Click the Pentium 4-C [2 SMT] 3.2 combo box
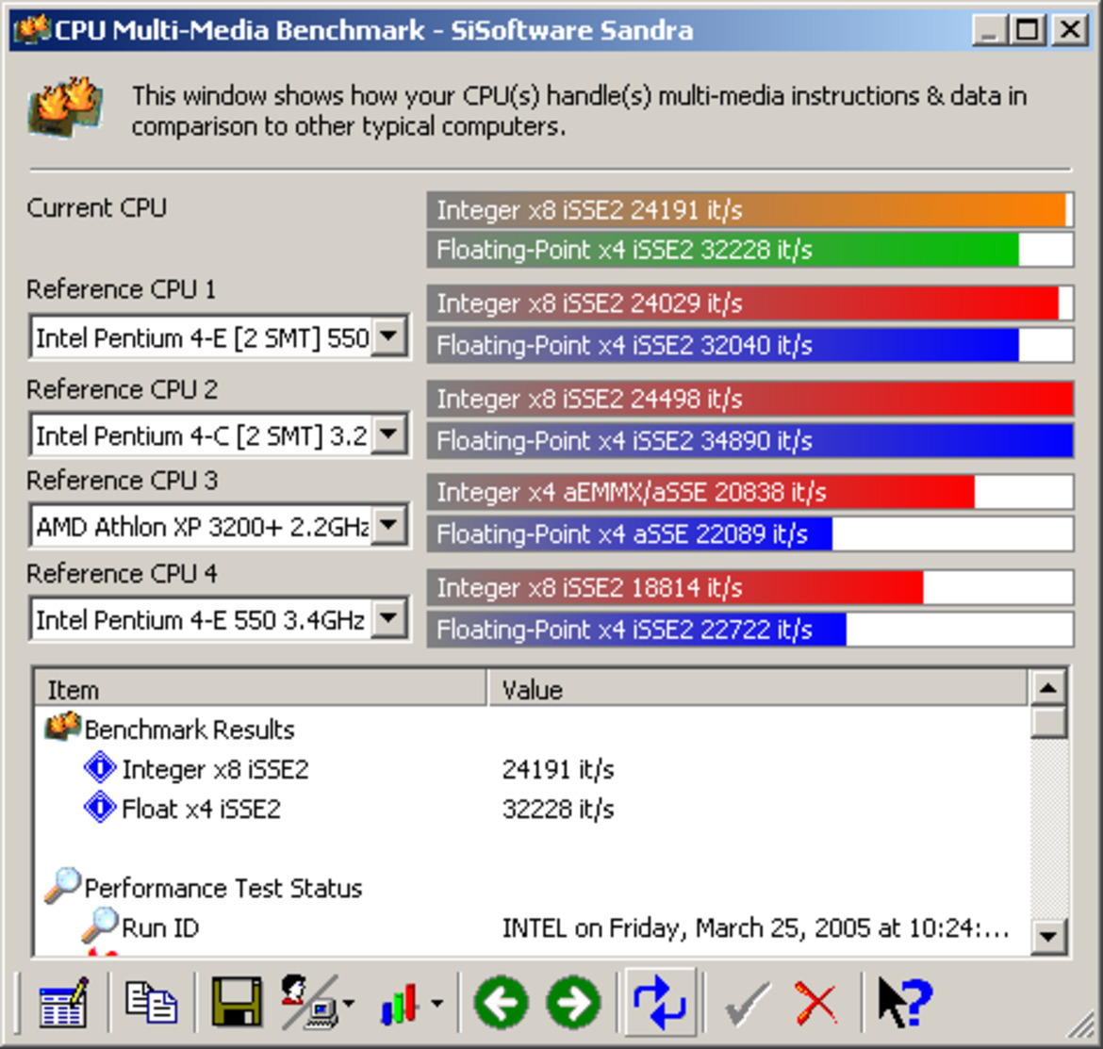 coord(220,435)
